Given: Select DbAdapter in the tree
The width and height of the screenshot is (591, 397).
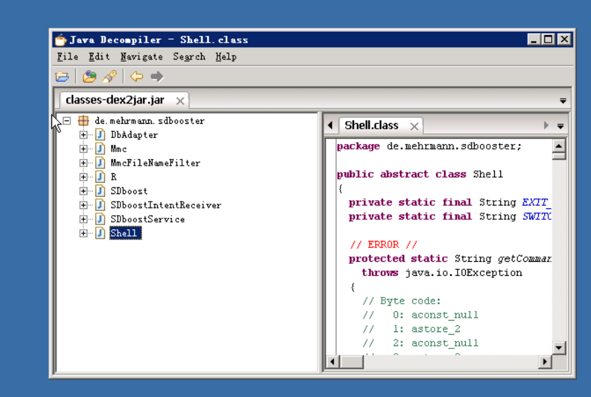Looking at the screenshot, I should click(x=134, y=135).
